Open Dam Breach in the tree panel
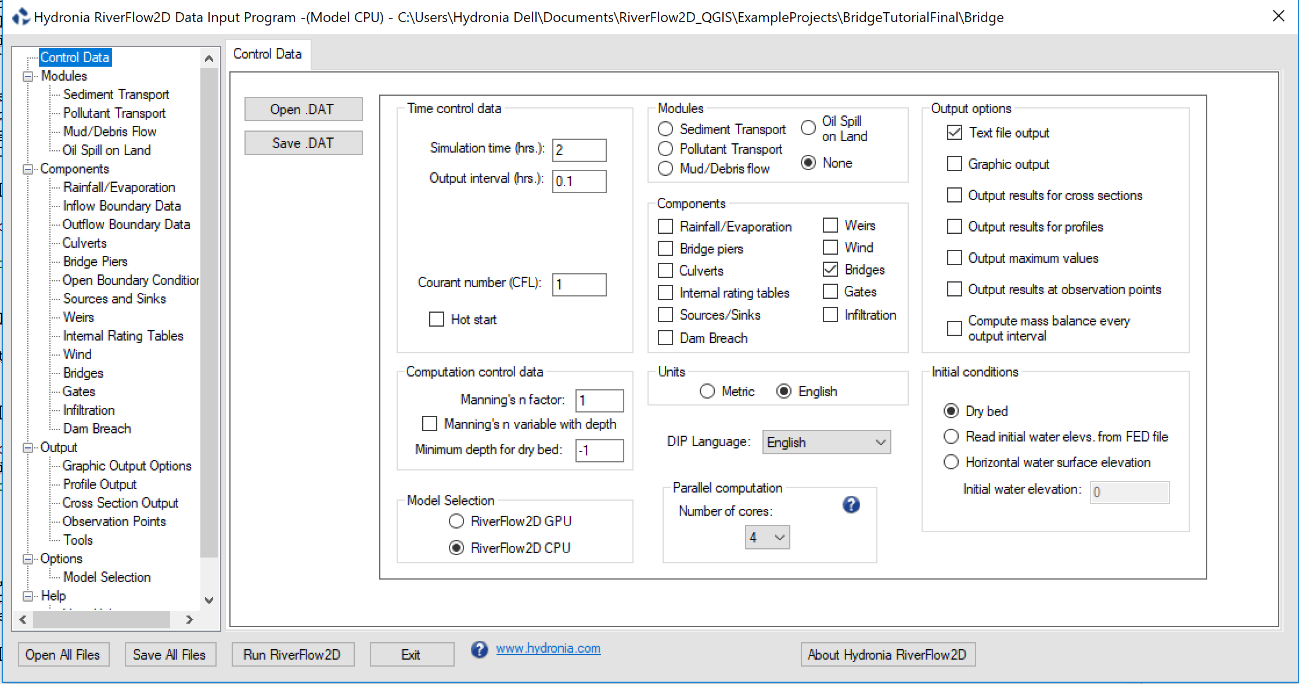Viewport: 1299px width, 684px height. pos(97,429)
